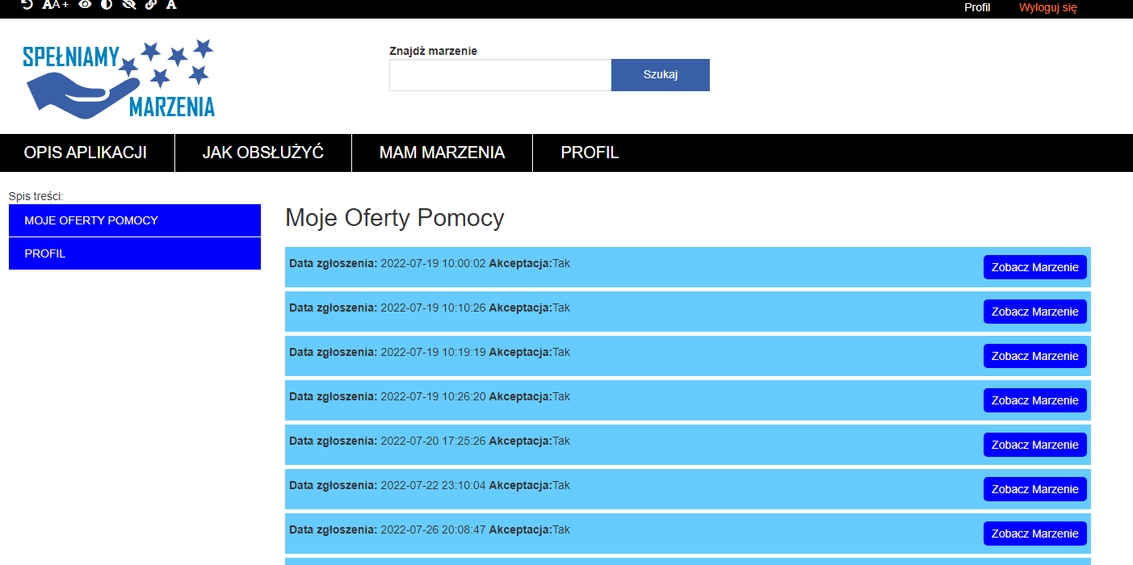Click Zobacz Marzenie for 2022-07-20 17:25:26 offer
The image size is (1133, 565).
(1034, 445)
